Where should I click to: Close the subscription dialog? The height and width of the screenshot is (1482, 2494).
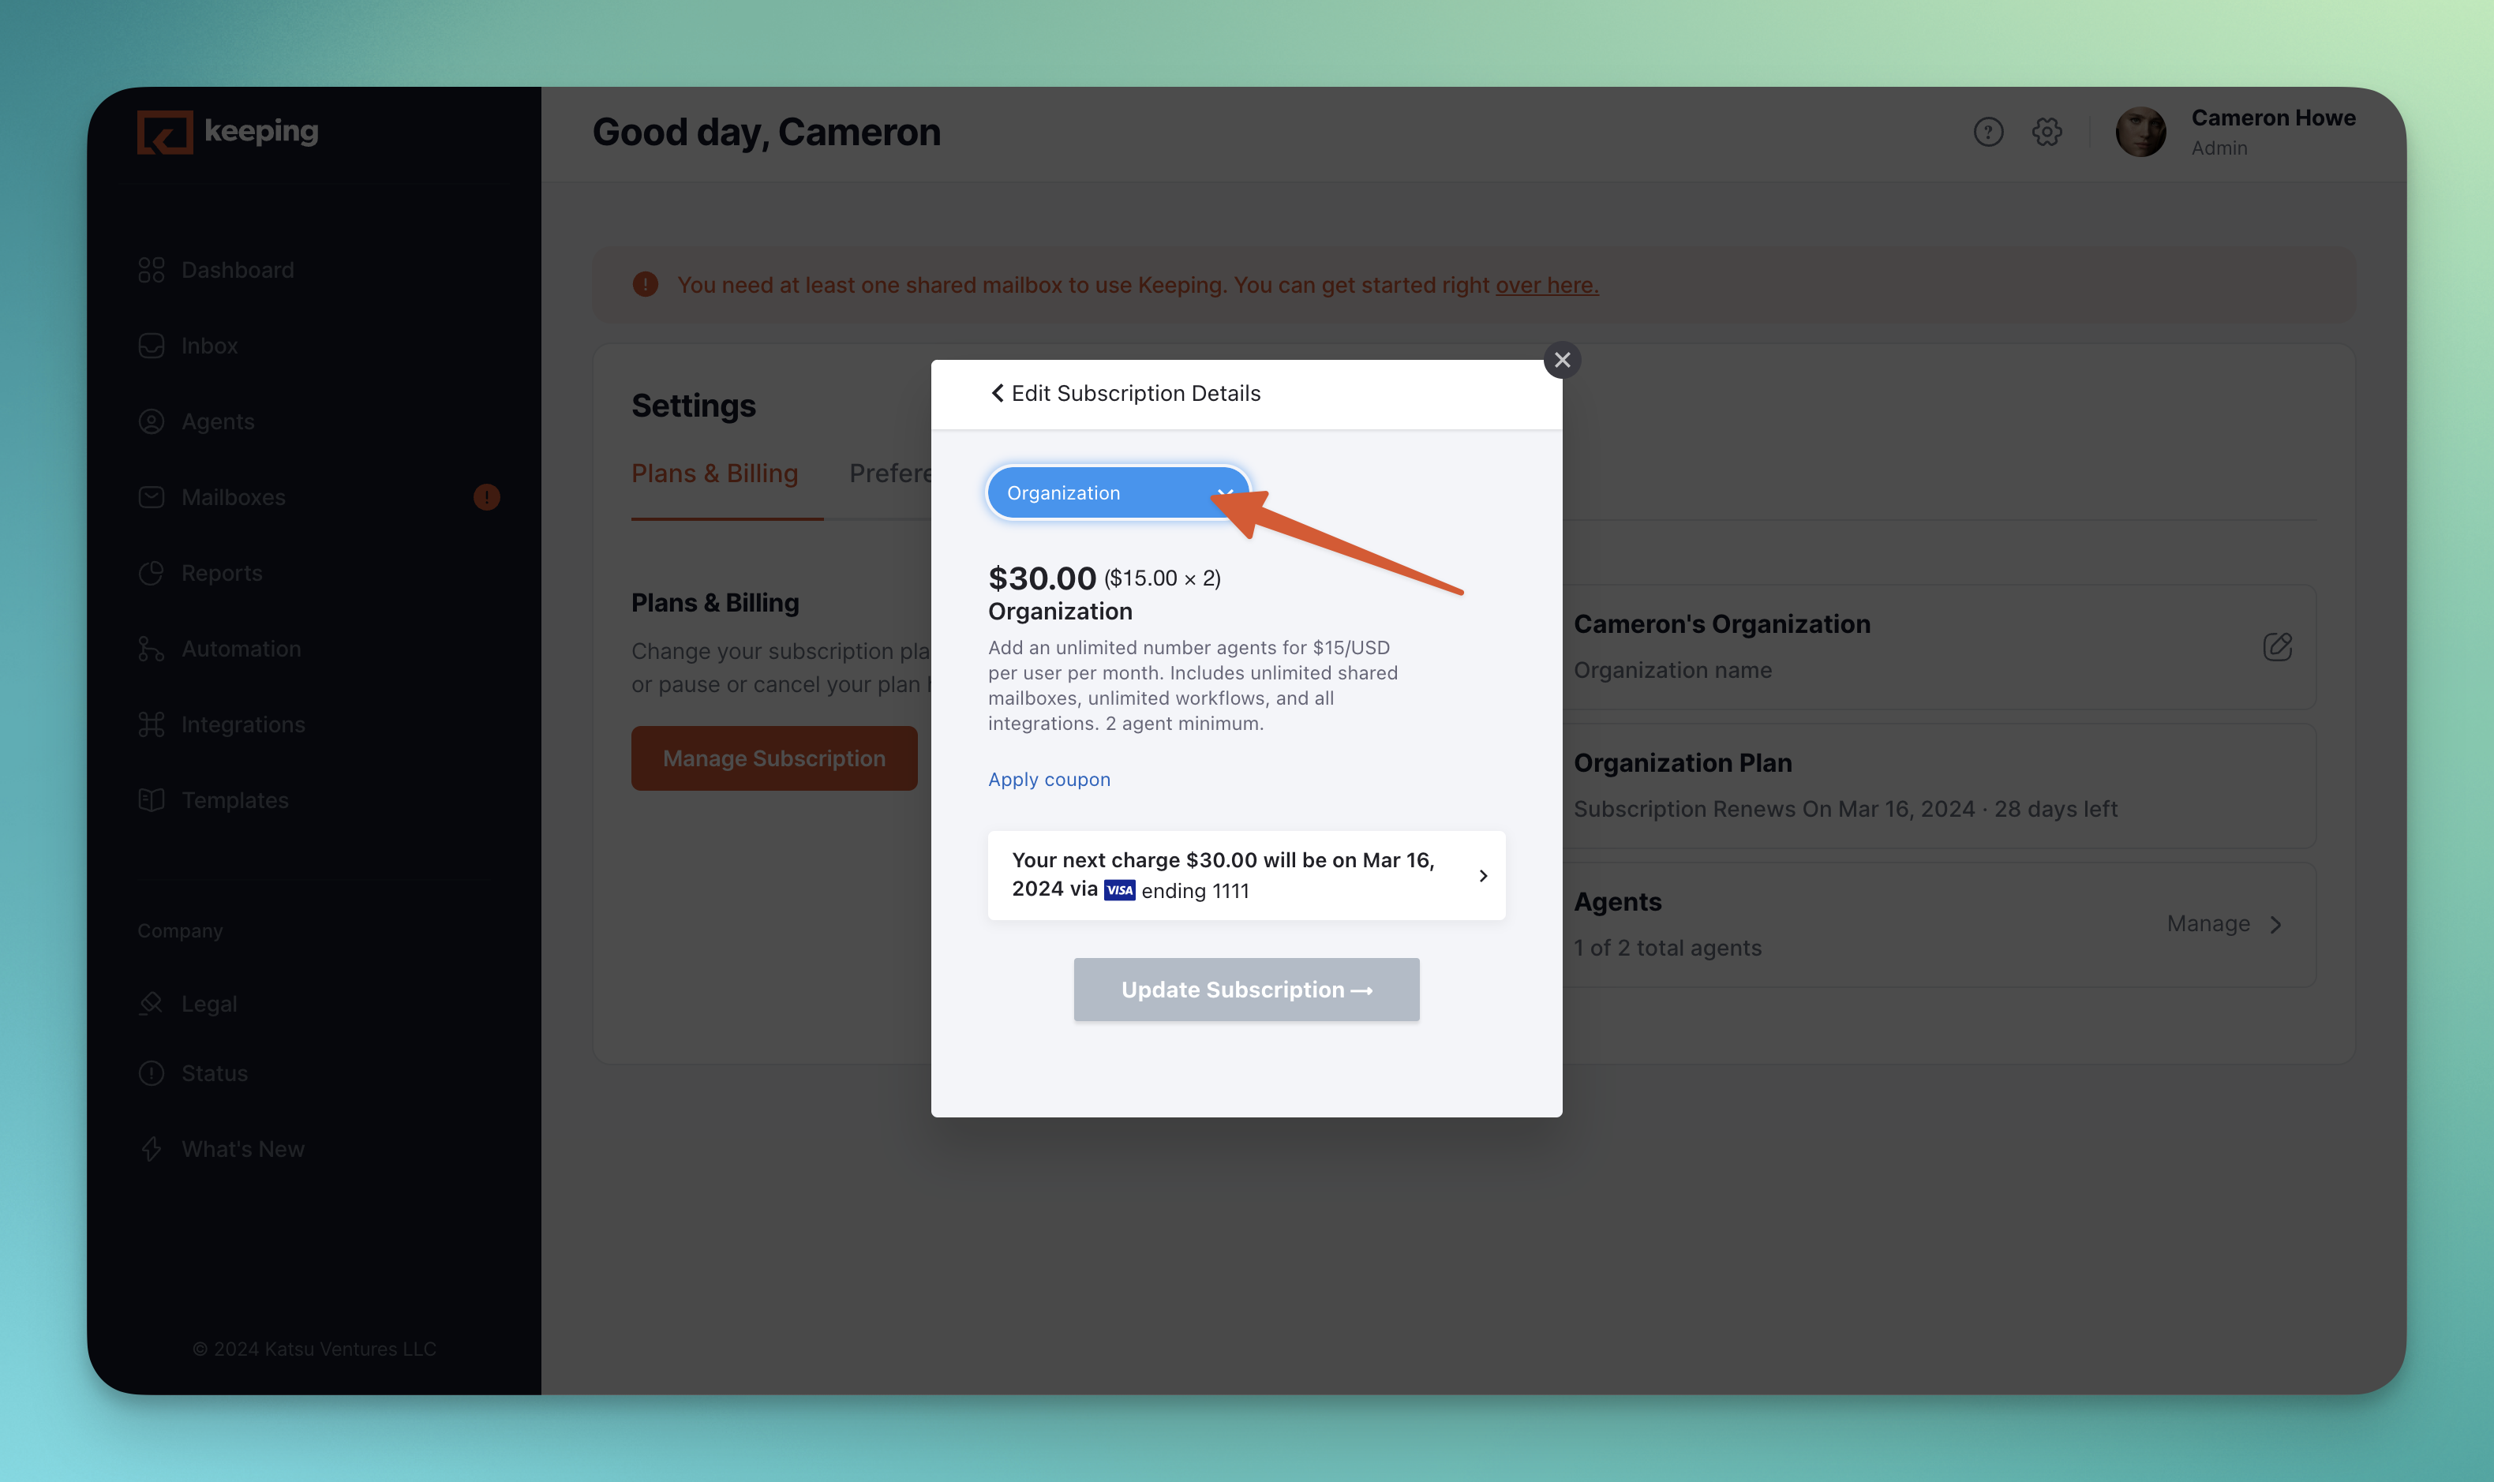point(1562,361)
